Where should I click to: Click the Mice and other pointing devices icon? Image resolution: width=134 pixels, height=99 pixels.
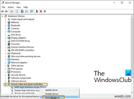(x=9, y=56)
